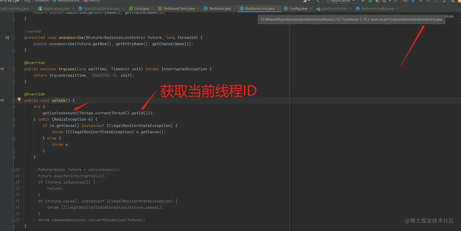This screenshot has height=231, width=461.
Task: Run Application with coverage icon
Action: [x=377, y=1]
